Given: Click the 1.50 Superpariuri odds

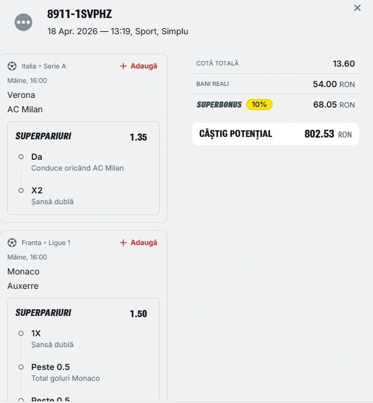Looking at the screenshot, I should [x=138, y=314].
